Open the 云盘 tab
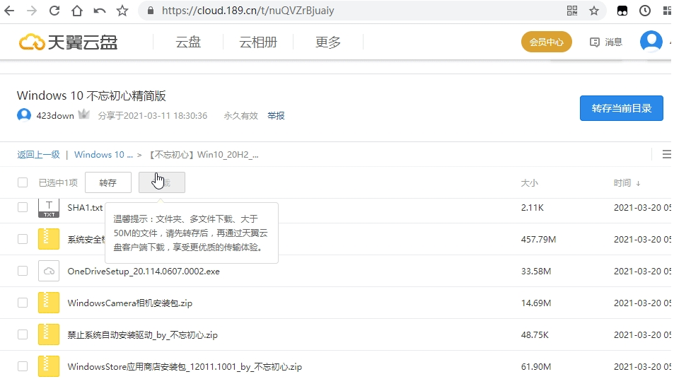The image size is (674, 379). 188,42
